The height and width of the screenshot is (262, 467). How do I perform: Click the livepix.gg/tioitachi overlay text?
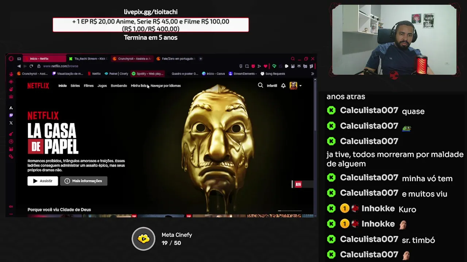coord(151,12)
